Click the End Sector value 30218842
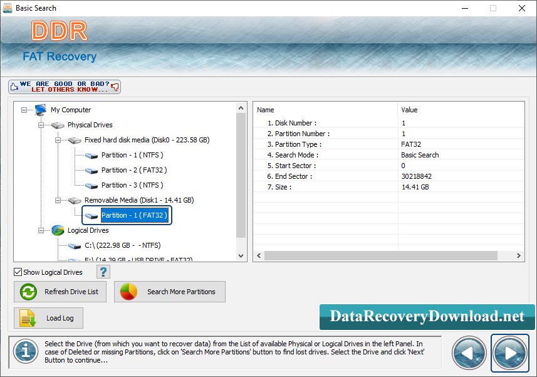This screenshot has width=537, height=377. pos(417,176)
